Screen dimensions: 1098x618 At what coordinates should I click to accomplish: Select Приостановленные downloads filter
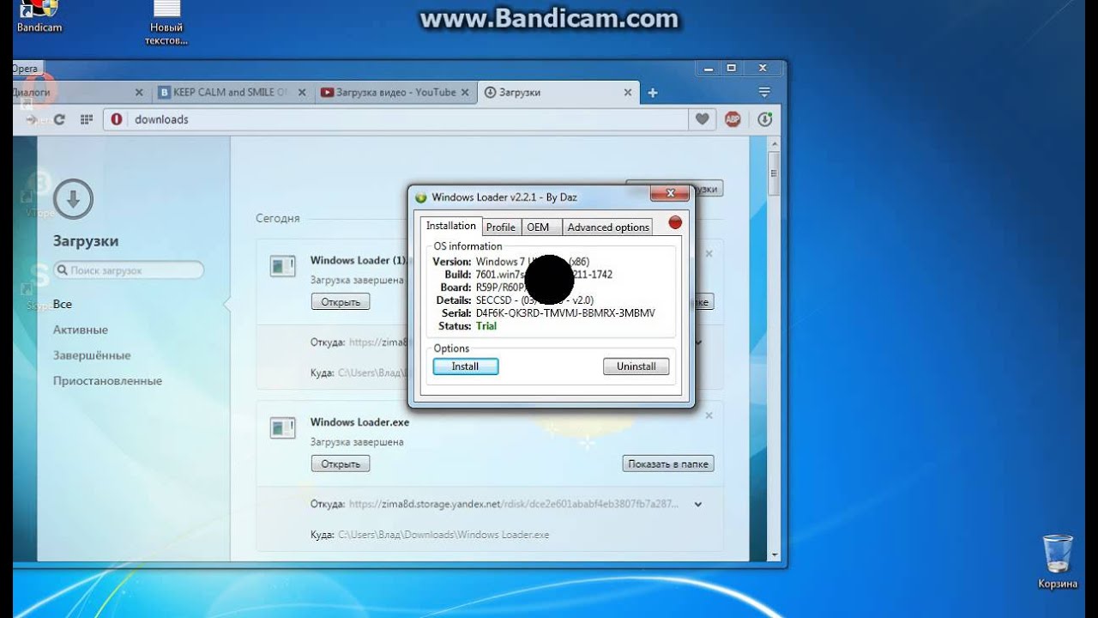(107, 381)
